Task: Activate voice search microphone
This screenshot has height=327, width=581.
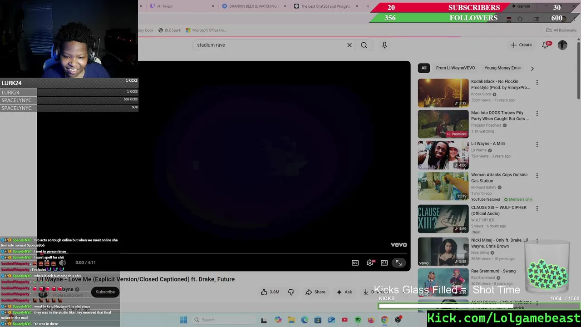Action: point(384,45)
